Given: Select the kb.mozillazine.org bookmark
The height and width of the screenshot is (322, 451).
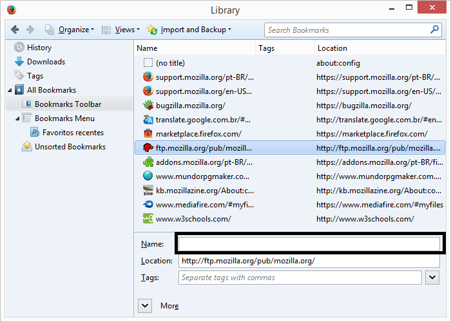Looking at the screenshot, I should pos(290,191).
